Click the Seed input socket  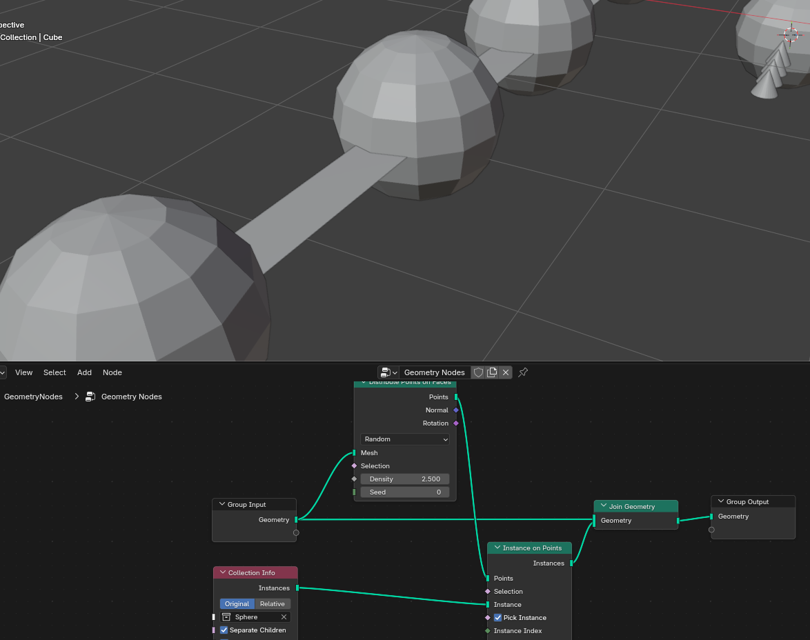pos(354,492)
